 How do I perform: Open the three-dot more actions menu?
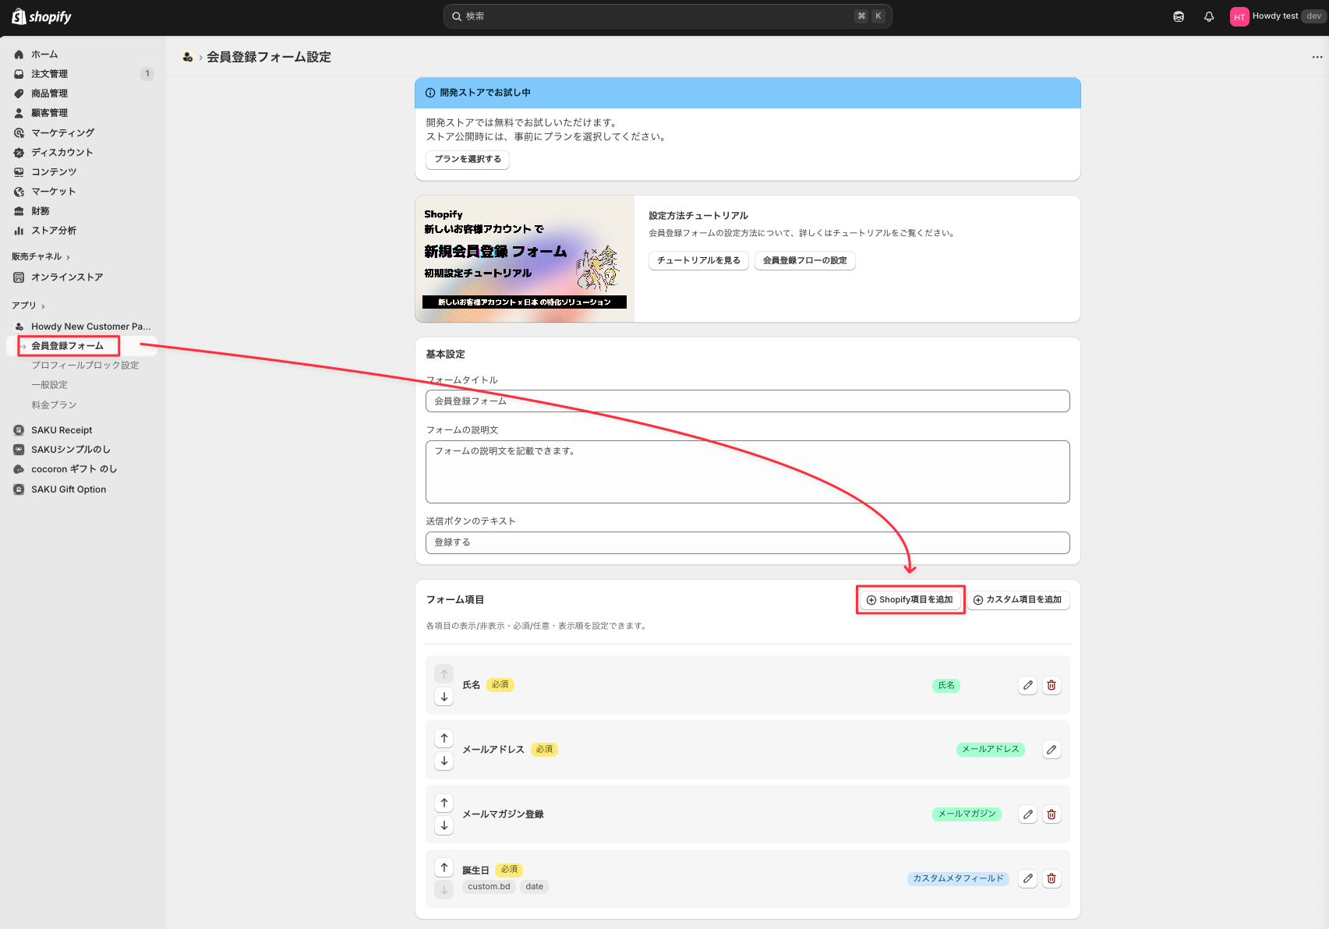click(1317, 57)
